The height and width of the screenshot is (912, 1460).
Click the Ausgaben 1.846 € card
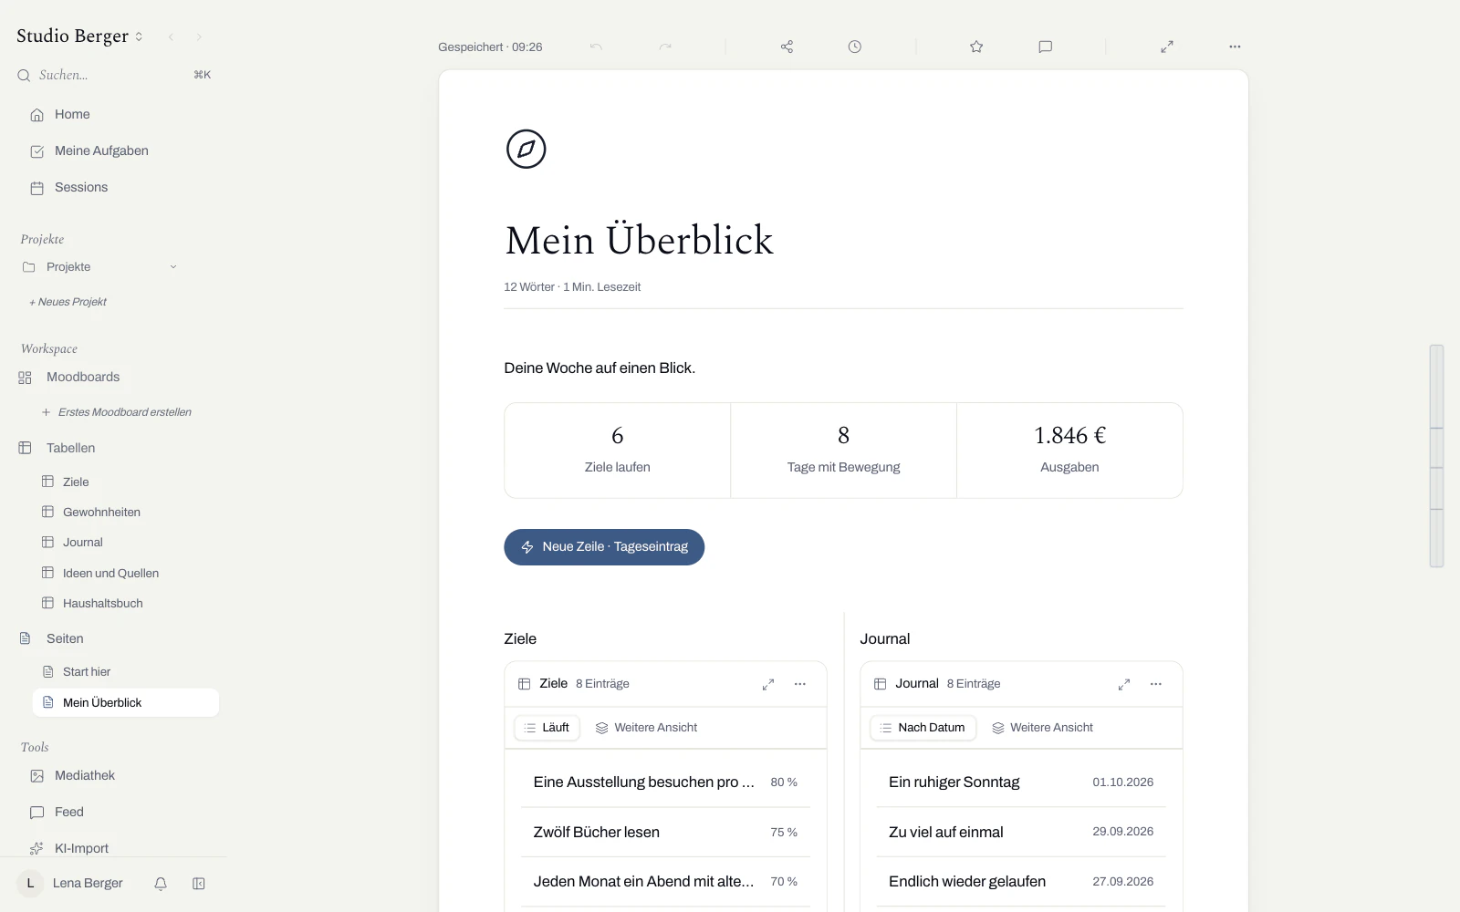[1069, 451]
